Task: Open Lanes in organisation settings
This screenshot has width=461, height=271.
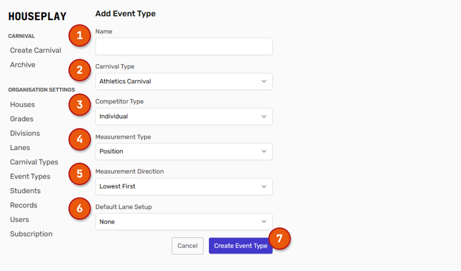Action: point(20,147)
